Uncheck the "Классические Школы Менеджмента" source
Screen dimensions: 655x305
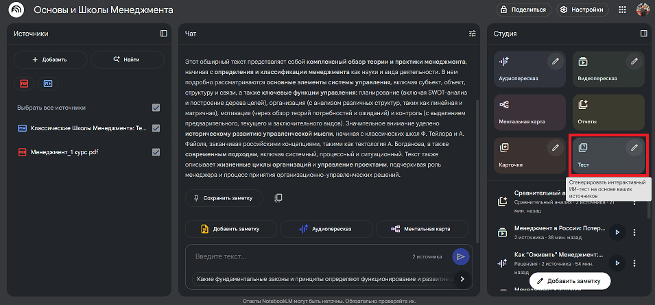click(x=156, y=128)
